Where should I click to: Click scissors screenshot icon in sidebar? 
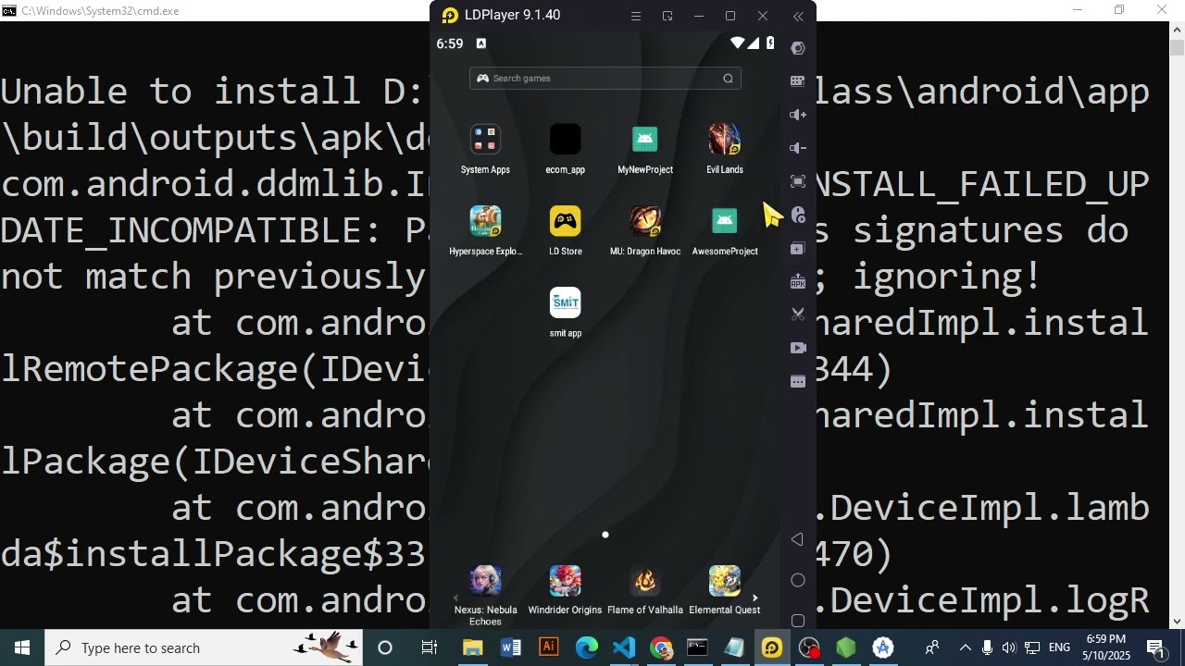click(x=798, y=314)
